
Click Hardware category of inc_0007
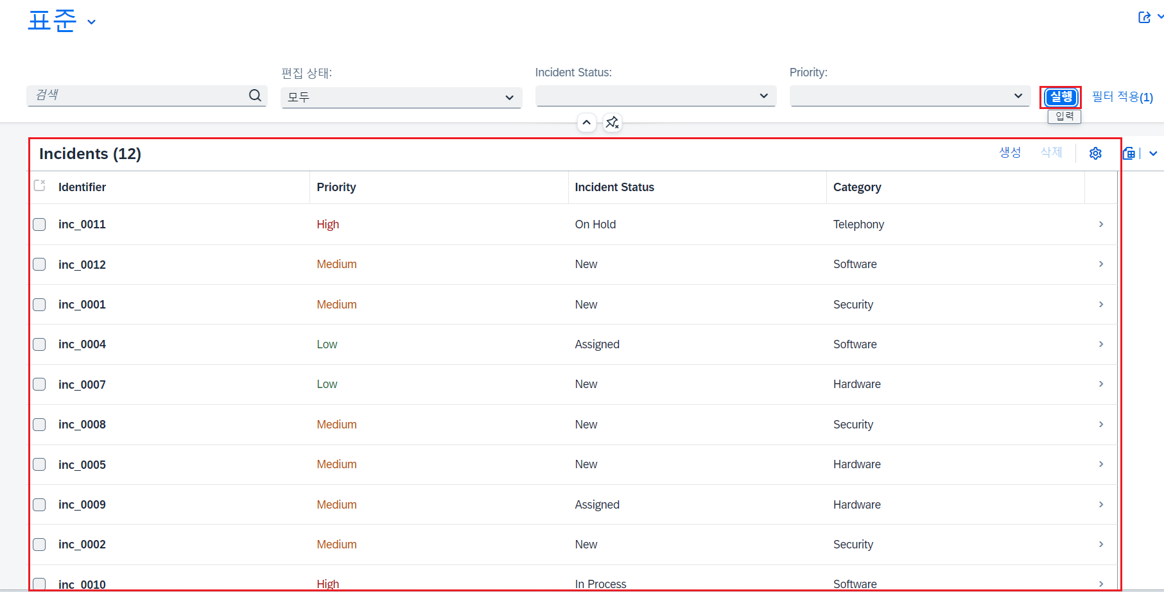pyautogui.click(x=857, y=384)
